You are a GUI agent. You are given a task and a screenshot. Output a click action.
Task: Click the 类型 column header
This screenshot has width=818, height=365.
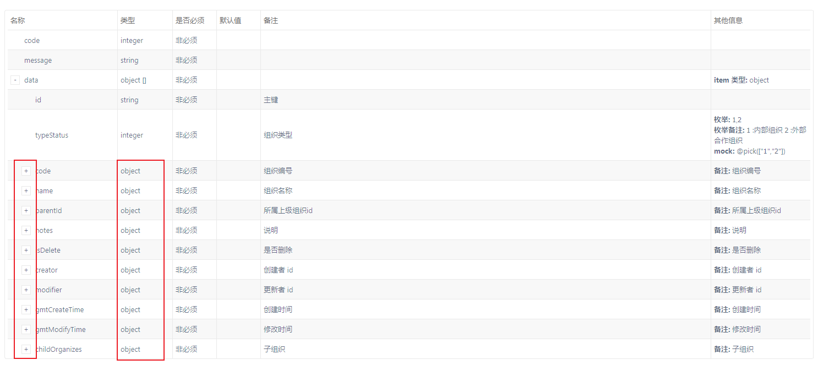click(x=127, y=20)
